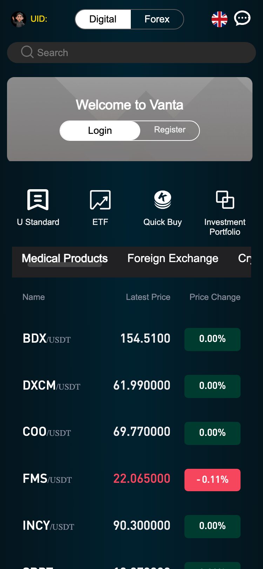Select the Medical Products tab
The width and height of the screenshot is (263, 569).
(65, 259)
